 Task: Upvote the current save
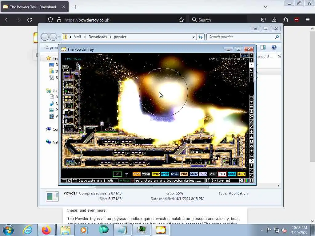click(x=124, y=181)
